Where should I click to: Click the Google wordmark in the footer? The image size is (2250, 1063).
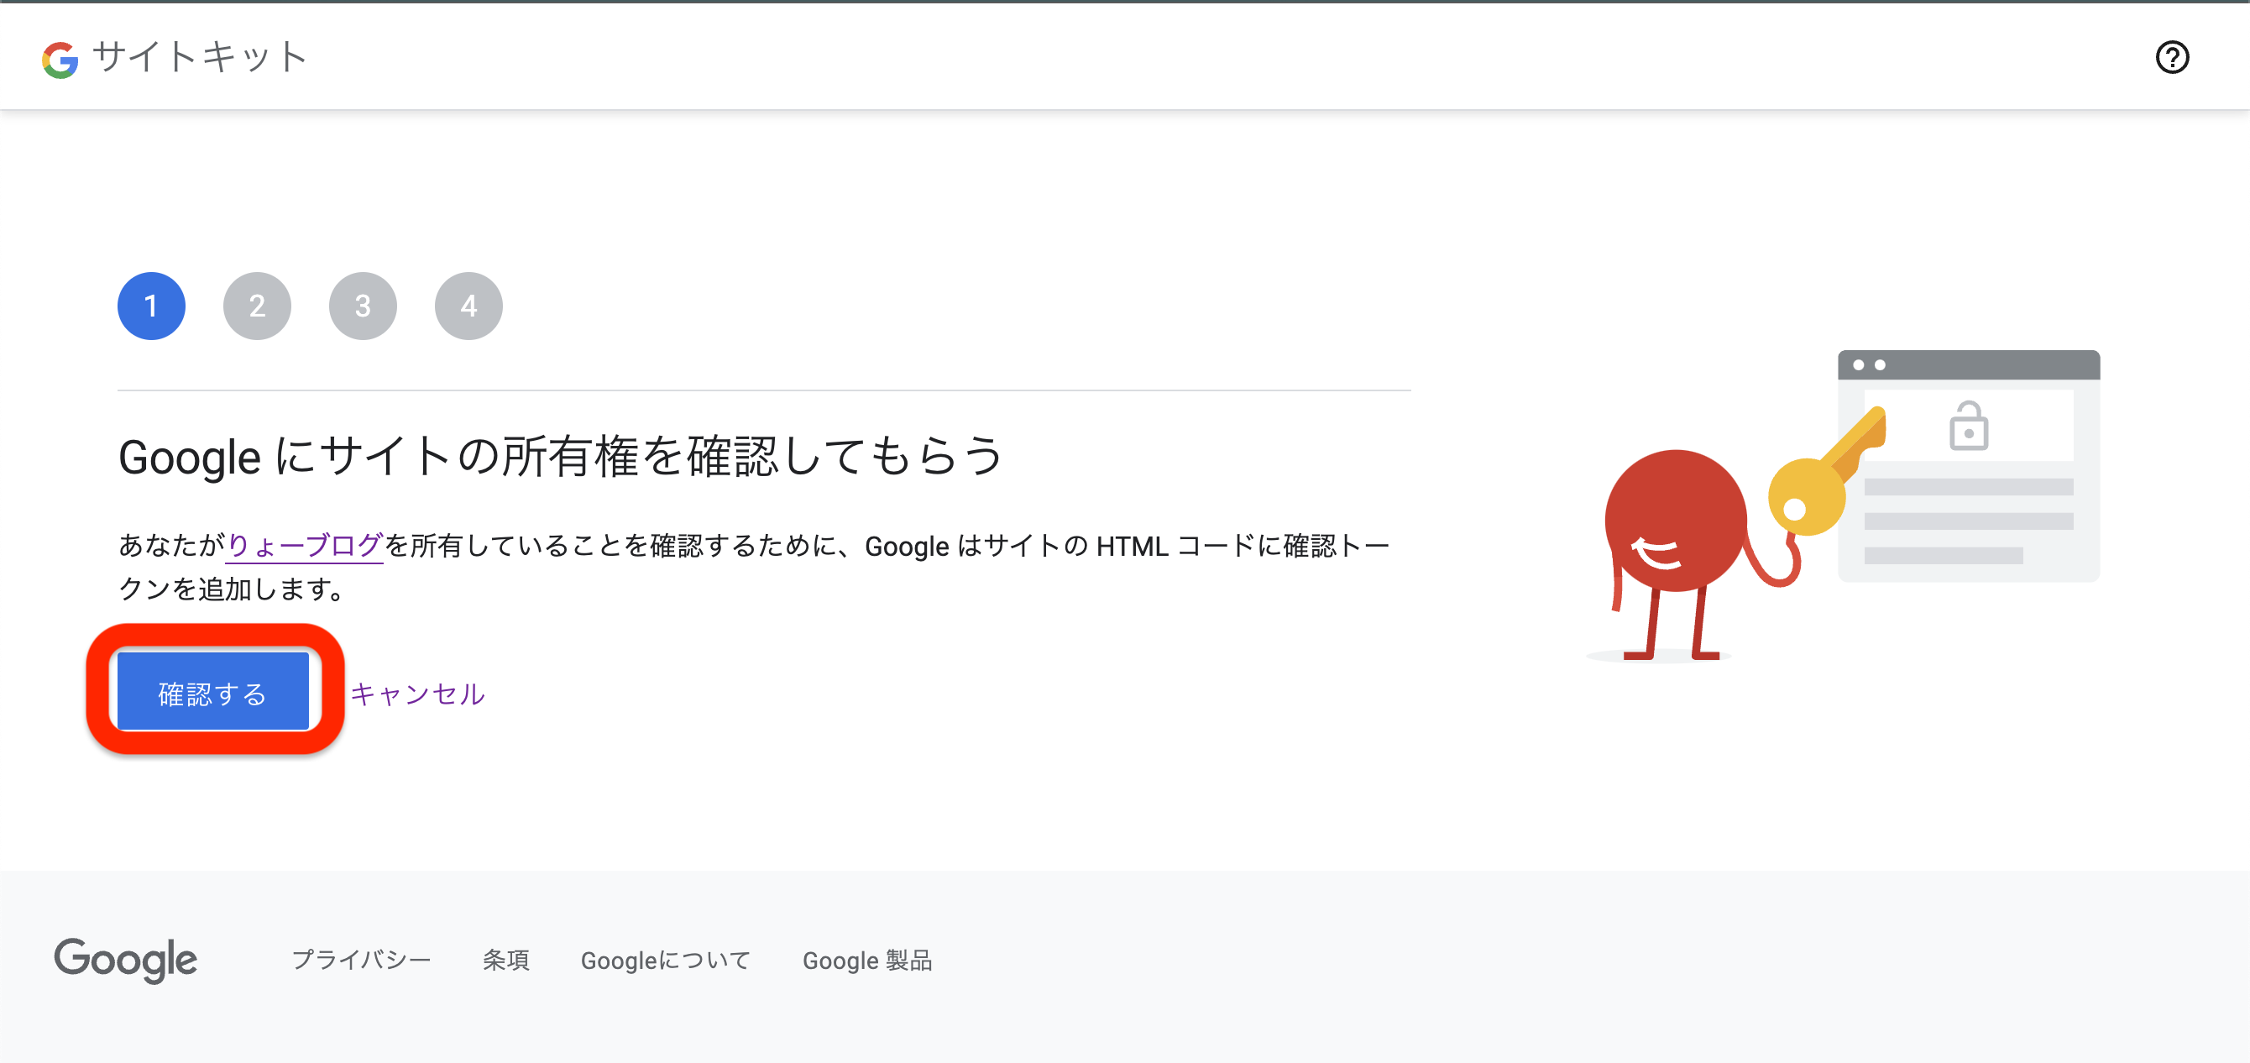tap(126, 960)
